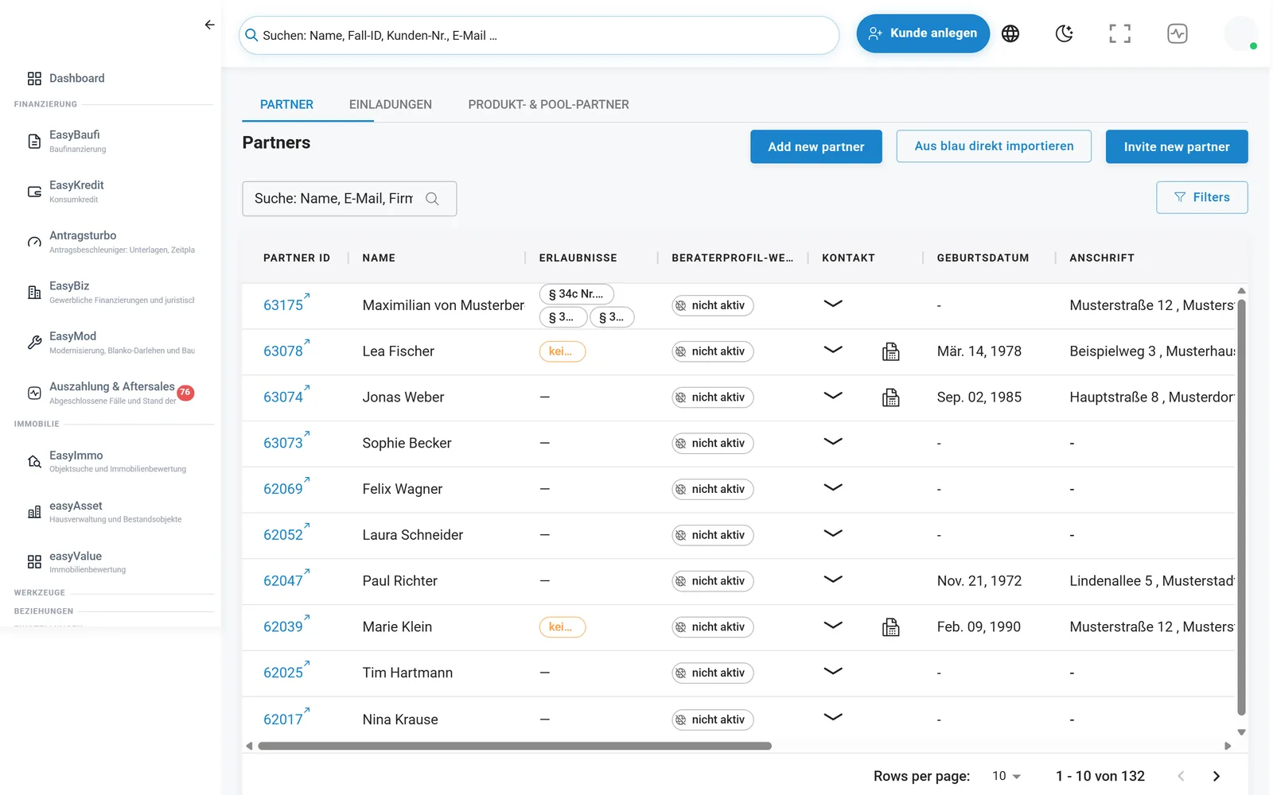This screenshot has height=795, width=1273.
Task: Collapse the sidebar with the back arrow
Action: coord(209,25)
